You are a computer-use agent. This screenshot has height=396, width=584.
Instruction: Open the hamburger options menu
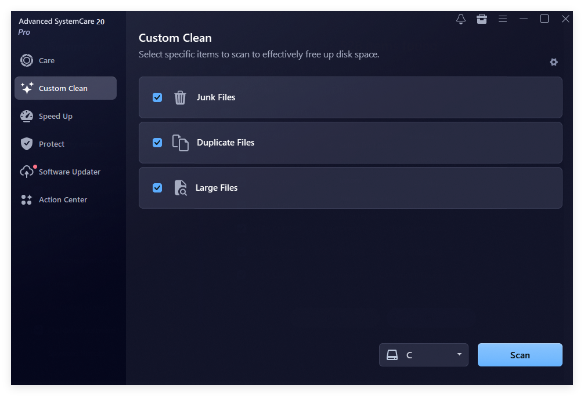502,19
